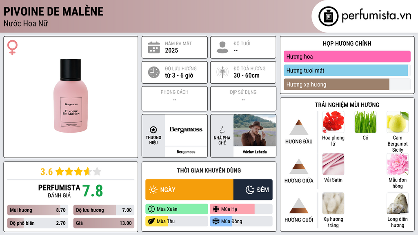418x235 pixels.
Task: Open the Cam Bergamot Sicily note image
Action: (x=398, y=122)
